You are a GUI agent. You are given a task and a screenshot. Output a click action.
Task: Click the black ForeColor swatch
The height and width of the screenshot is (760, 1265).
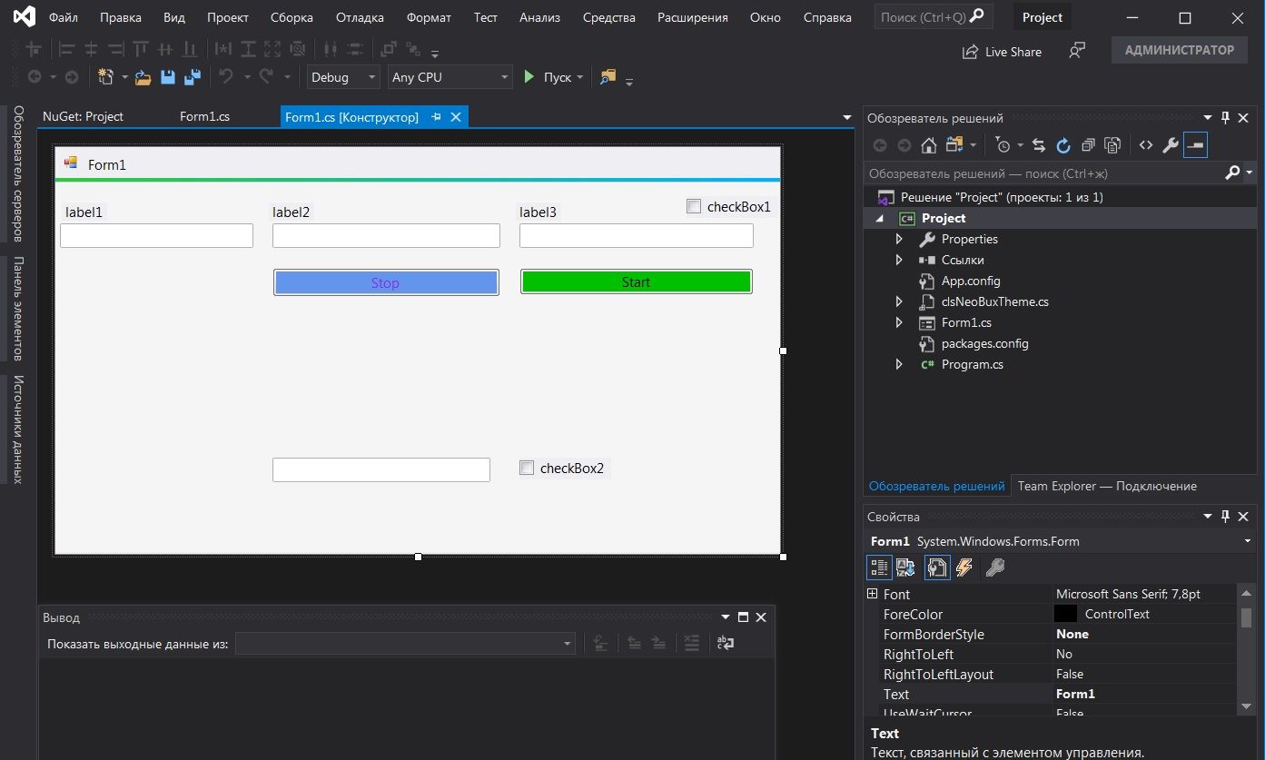point(1065,614)
